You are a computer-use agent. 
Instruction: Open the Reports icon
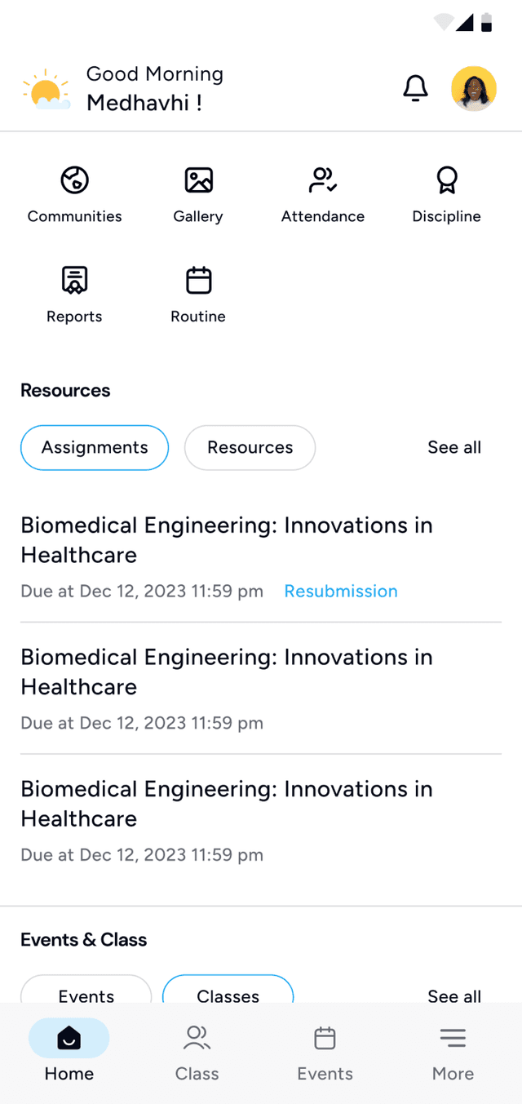pyautogui.click(x=74, y=281)
